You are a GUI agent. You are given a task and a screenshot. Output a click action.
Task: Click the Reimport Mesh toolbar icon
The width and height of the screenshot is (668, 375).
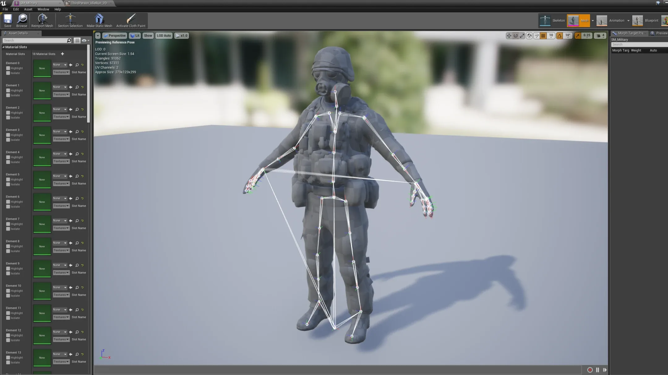(x=42, y=20)
